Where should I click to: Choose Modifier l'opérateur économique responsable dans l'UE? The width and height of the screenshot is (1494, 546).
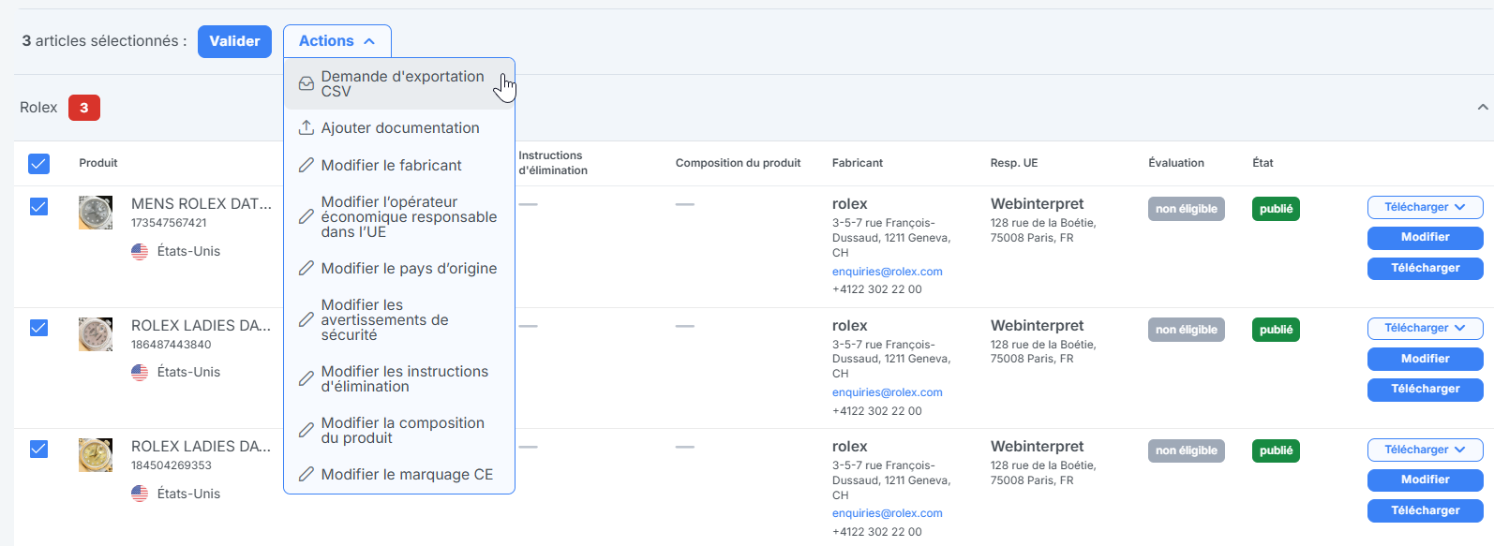point(399,216)
